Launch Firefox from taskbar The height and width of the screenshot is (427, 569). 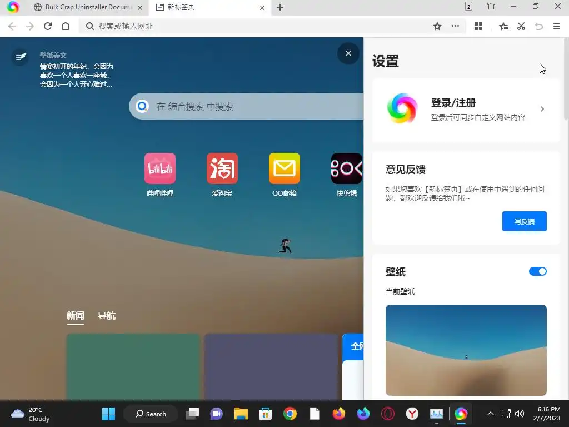tap(339, 414)
